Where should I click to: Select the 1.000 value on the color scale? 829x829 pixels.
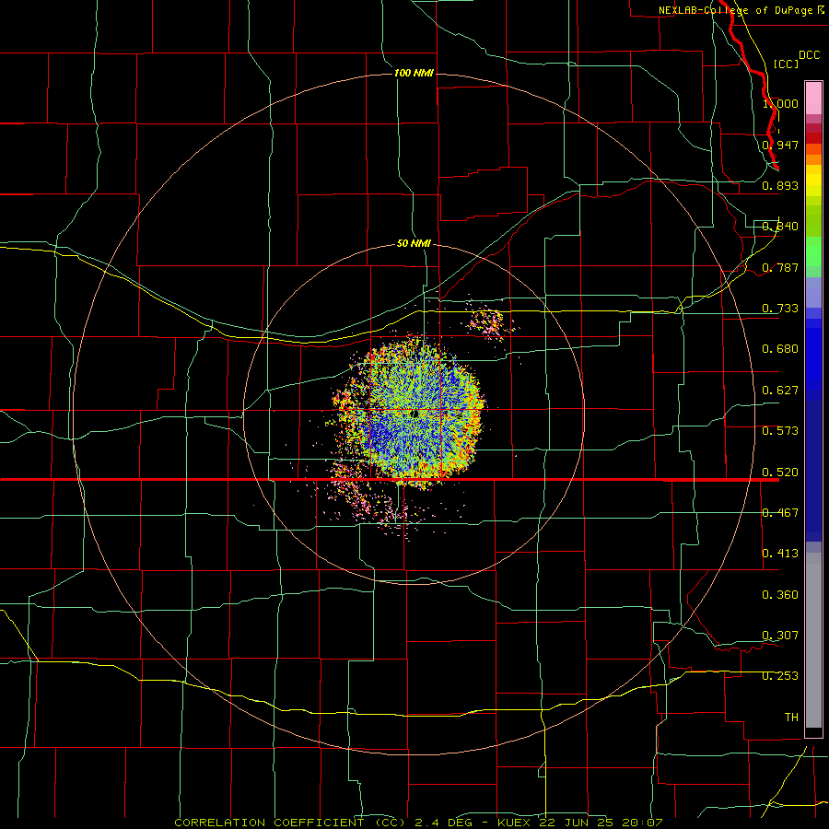[x=780, y=103]
